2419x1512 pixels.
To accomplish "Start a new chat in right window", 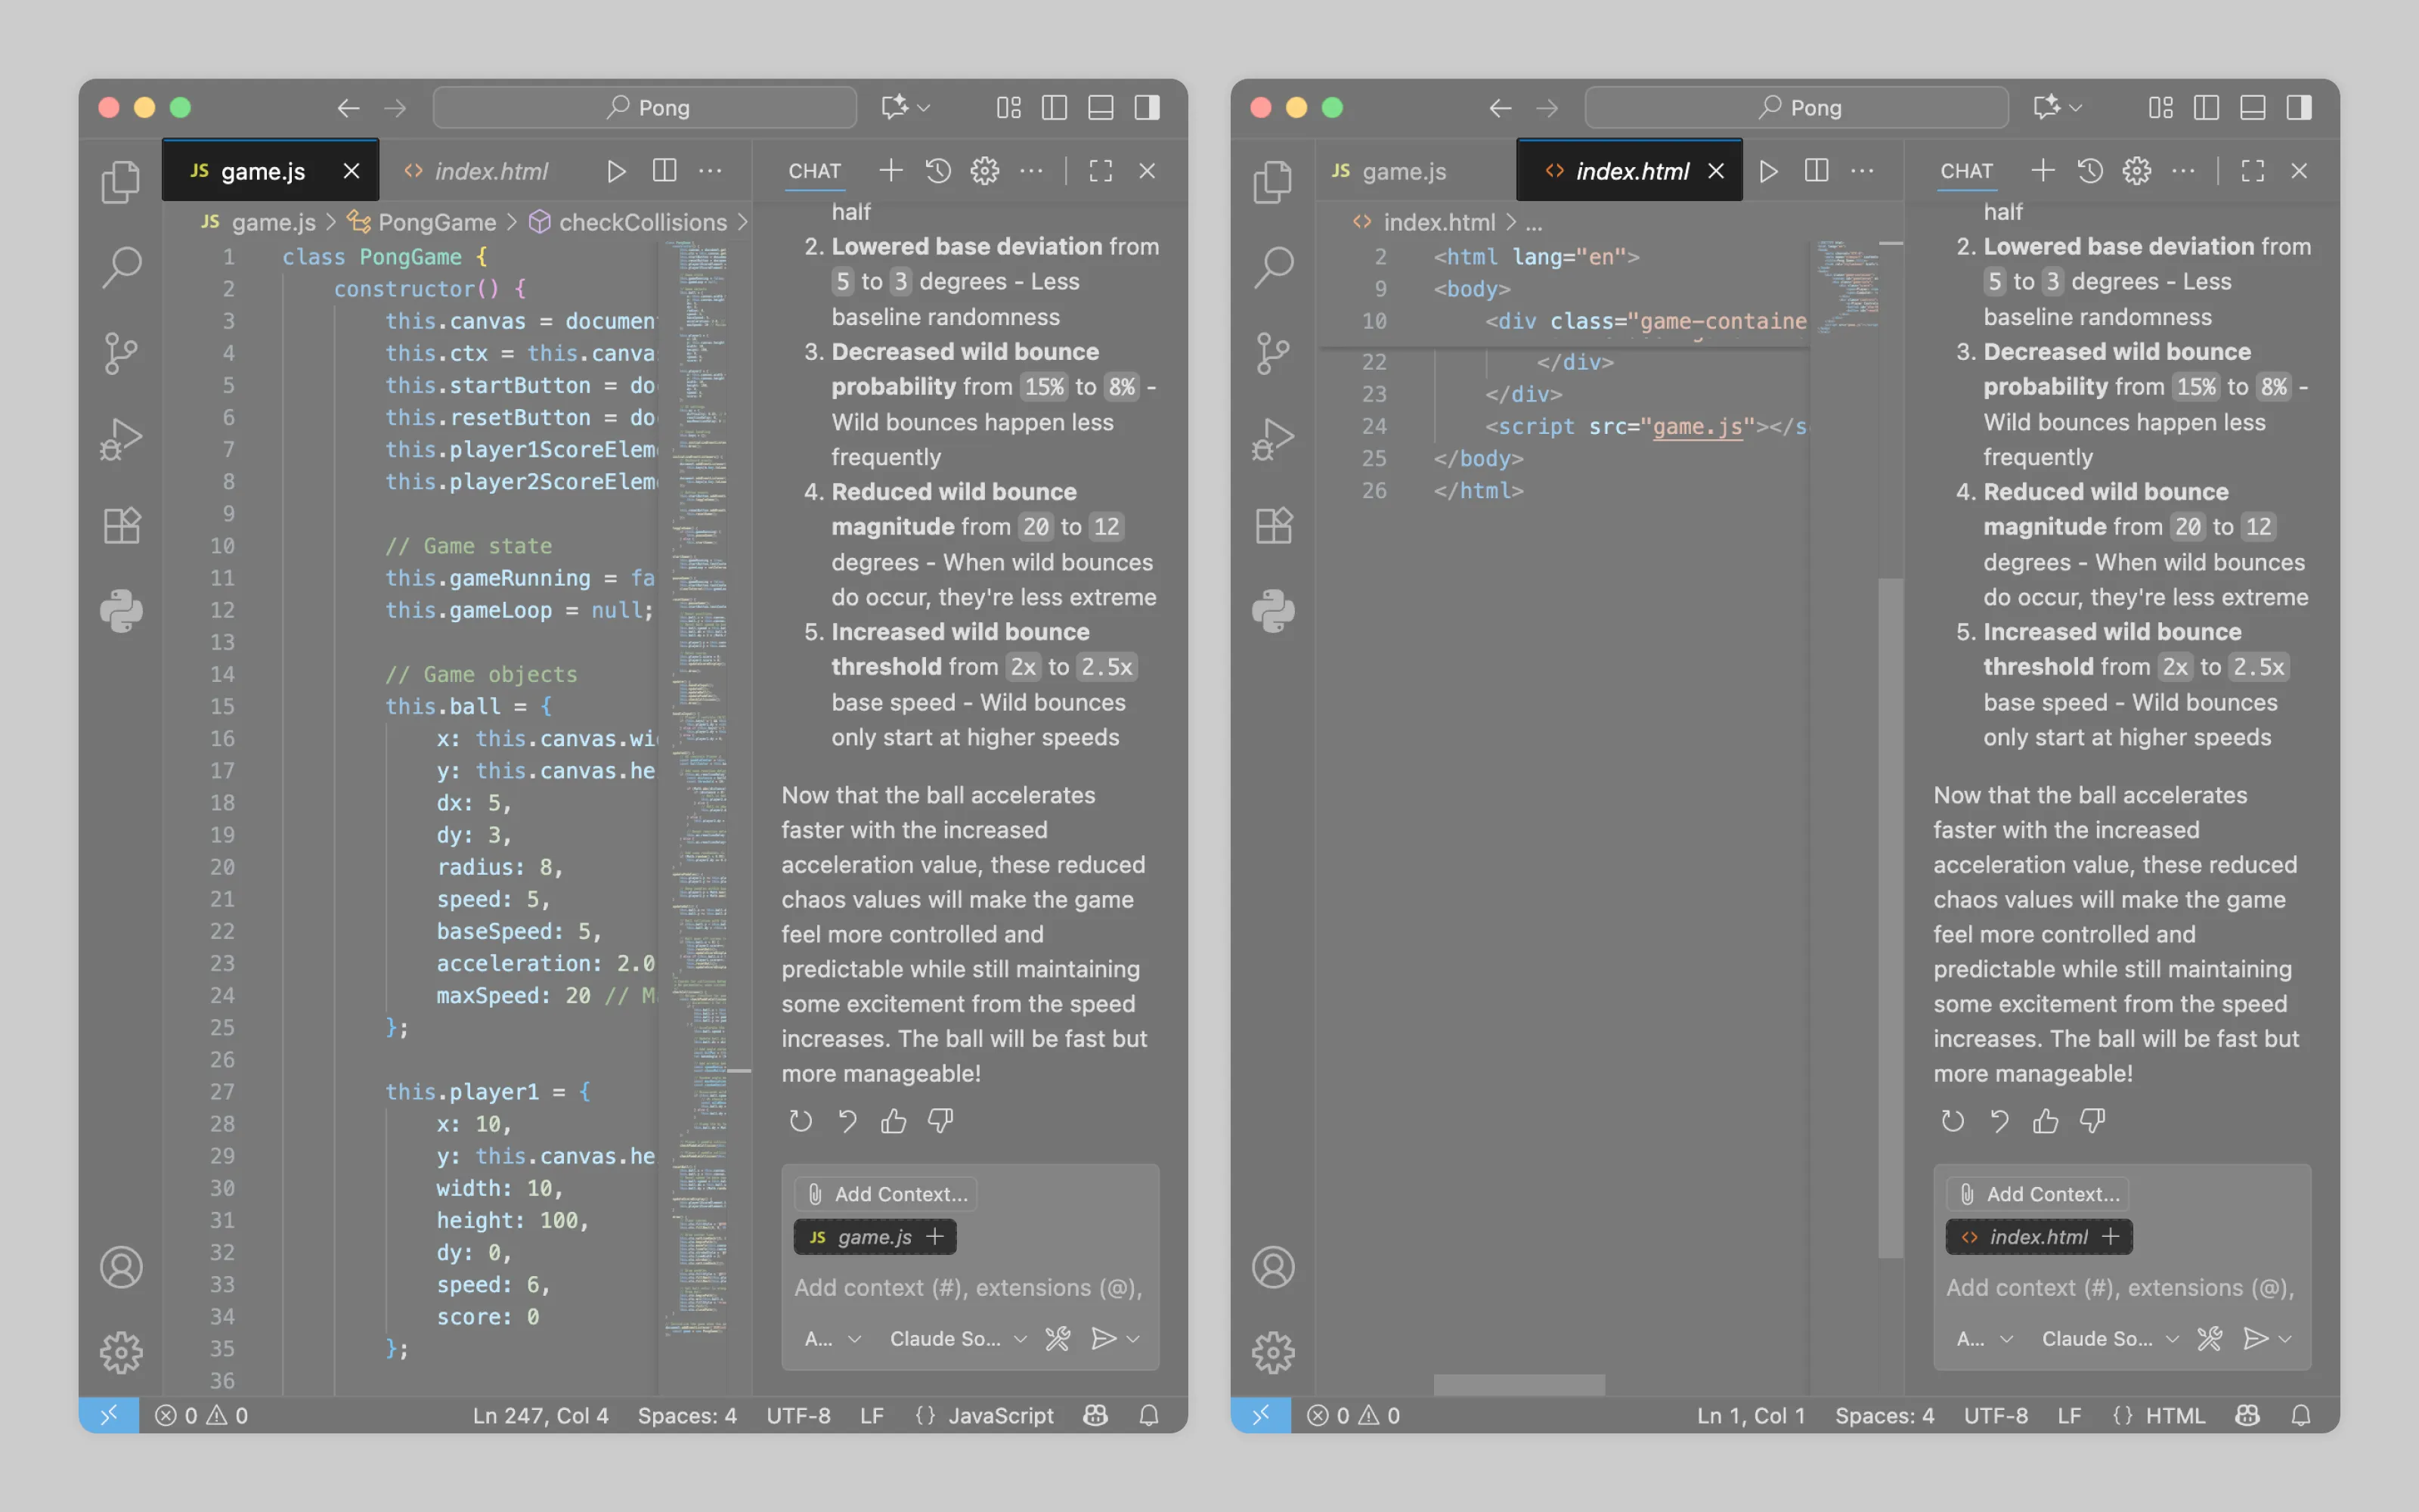I will tap(2042, 171).
